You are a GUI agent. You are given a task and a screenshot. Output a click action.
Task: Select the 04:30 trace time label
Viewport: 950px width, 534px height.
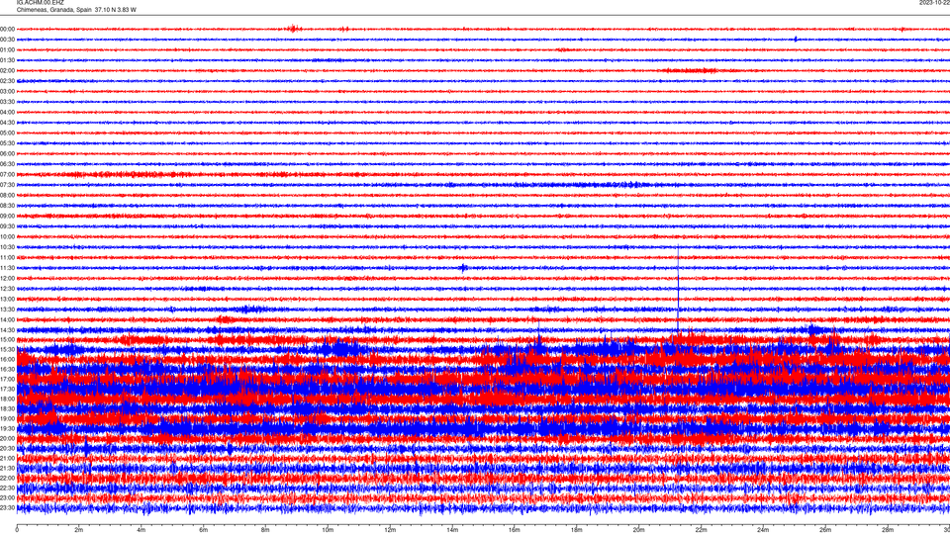pyautogui.click(x=7, y=123)
